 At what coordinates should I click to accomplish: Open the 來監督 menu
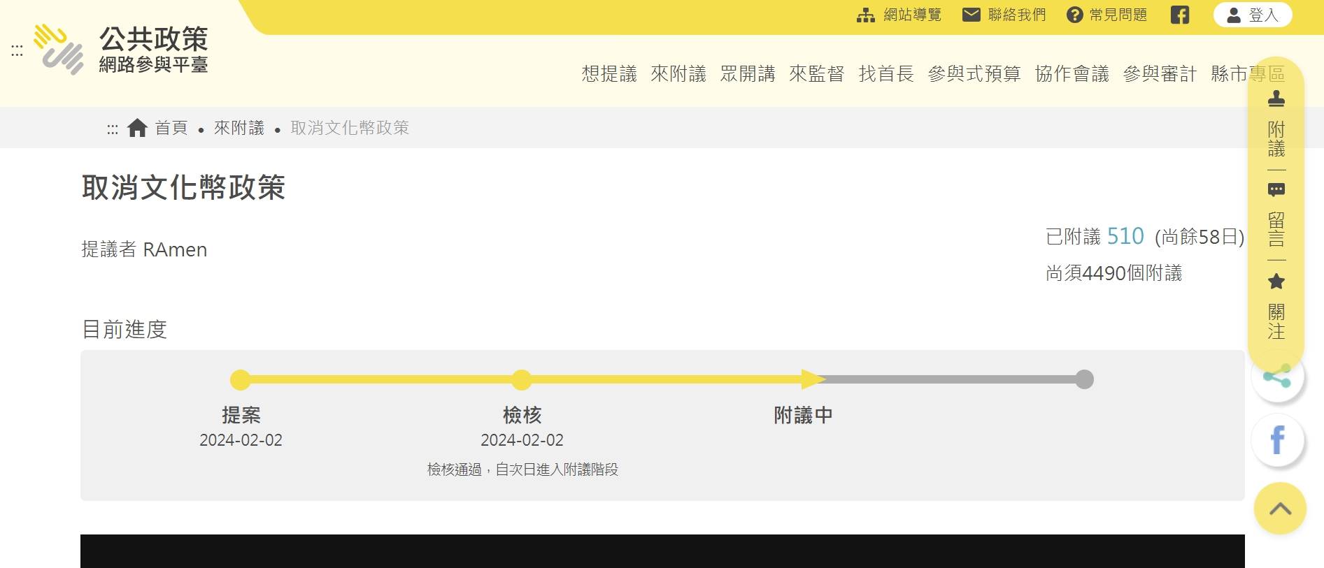(x=817, y=73)
